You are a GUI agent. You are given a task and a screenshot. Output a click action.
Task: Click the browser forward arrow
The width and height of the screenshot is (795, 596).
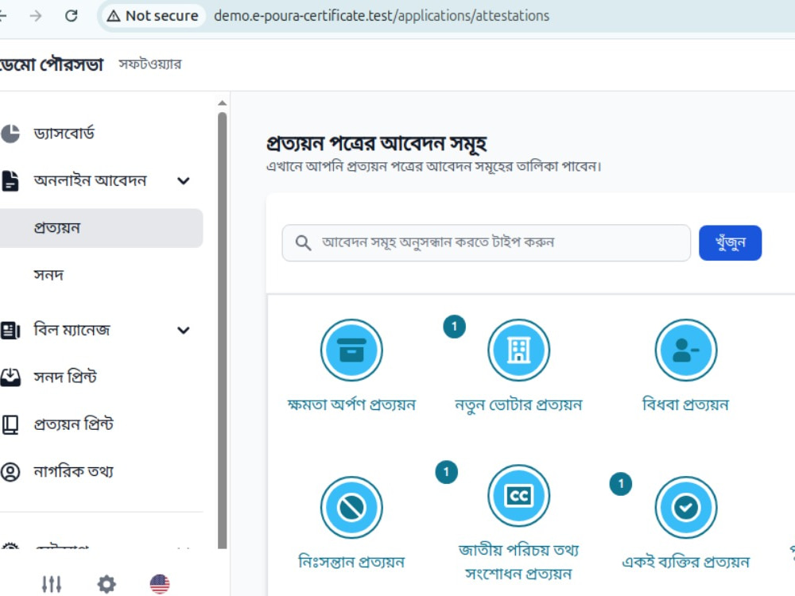(36, 16)
